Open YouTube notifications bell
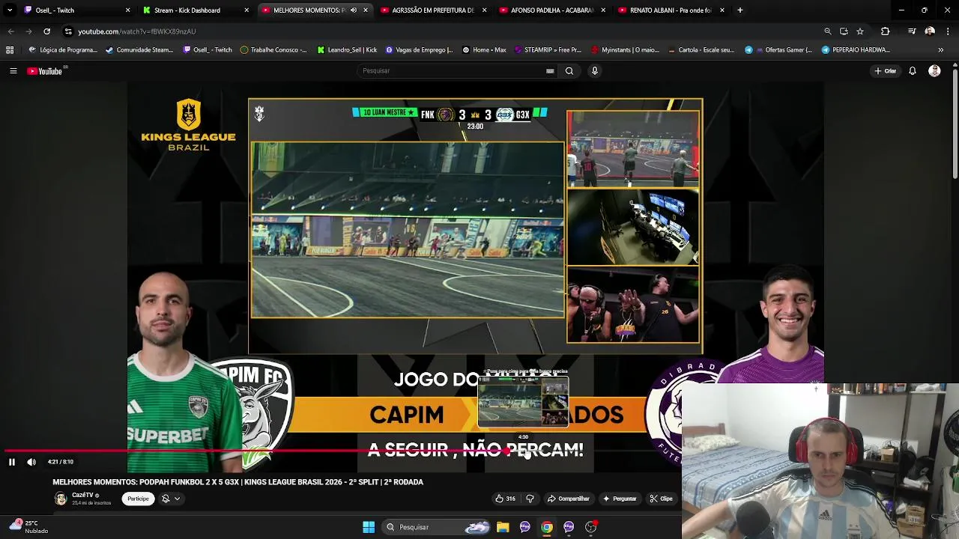Screen dimensions: 959x539 click(x=913, y=71)
